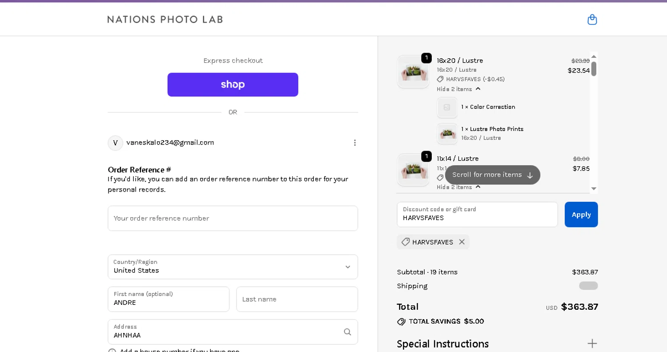The height and width of the screenshot is (352, 667).
Task: Apply the discount code
Action: click(x=581, y=214)
